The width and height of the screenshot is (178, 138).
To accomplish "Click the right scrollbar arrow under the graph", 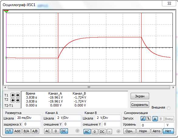I will pyautogui.click(x=173, y=87).
